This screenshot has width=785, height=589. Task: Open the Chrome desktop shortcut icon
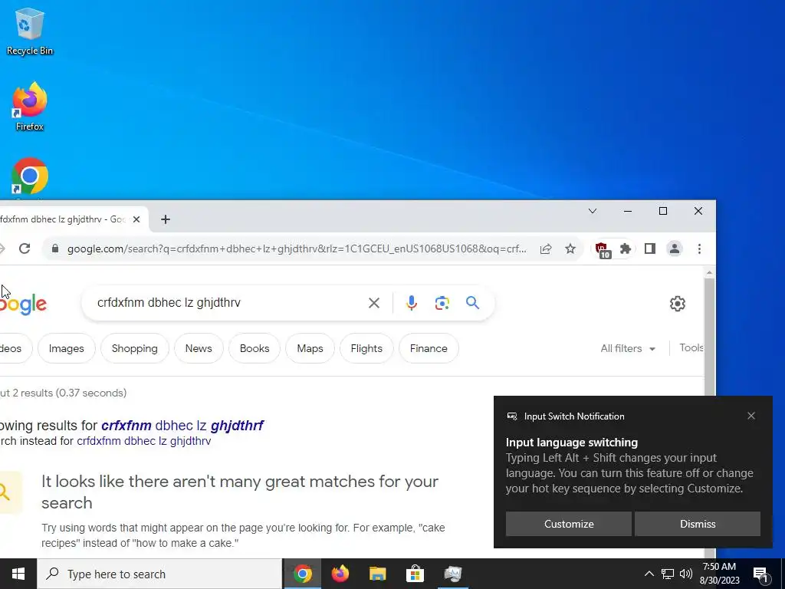(x=30, y=176)
